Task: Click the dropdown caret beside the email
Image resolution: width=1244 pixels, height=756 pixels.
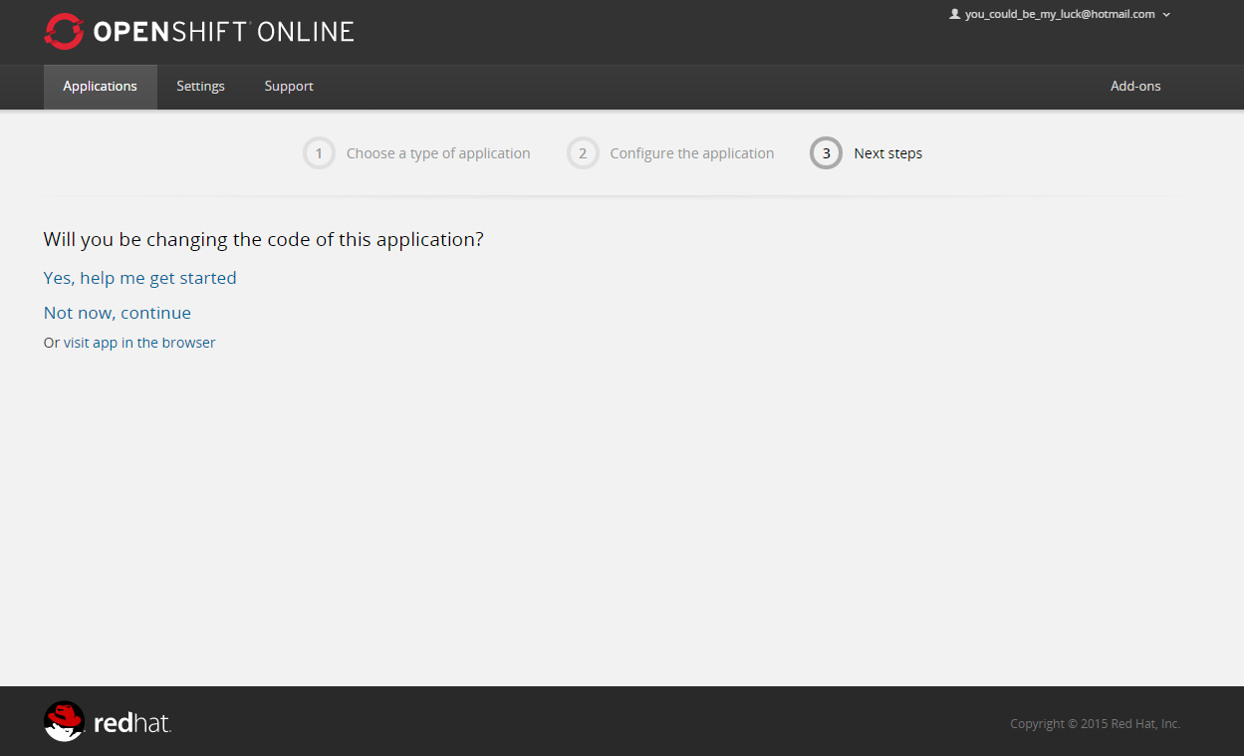Action: [1166, 15]
